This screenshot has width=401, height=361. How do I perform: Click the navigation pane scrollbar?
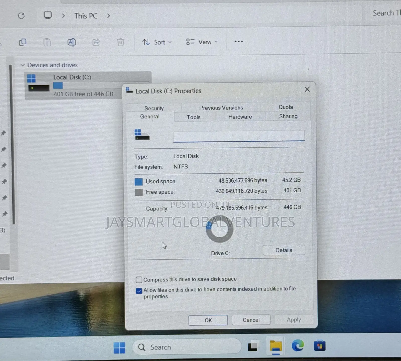(12, 144)
